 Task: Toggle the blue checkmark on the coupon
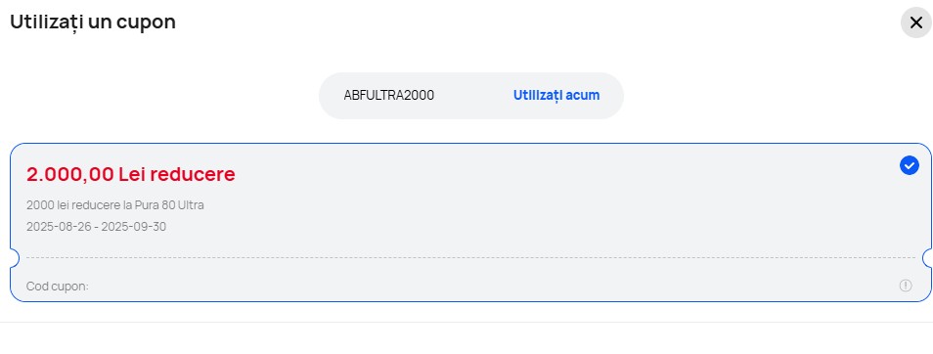[909, 165]
